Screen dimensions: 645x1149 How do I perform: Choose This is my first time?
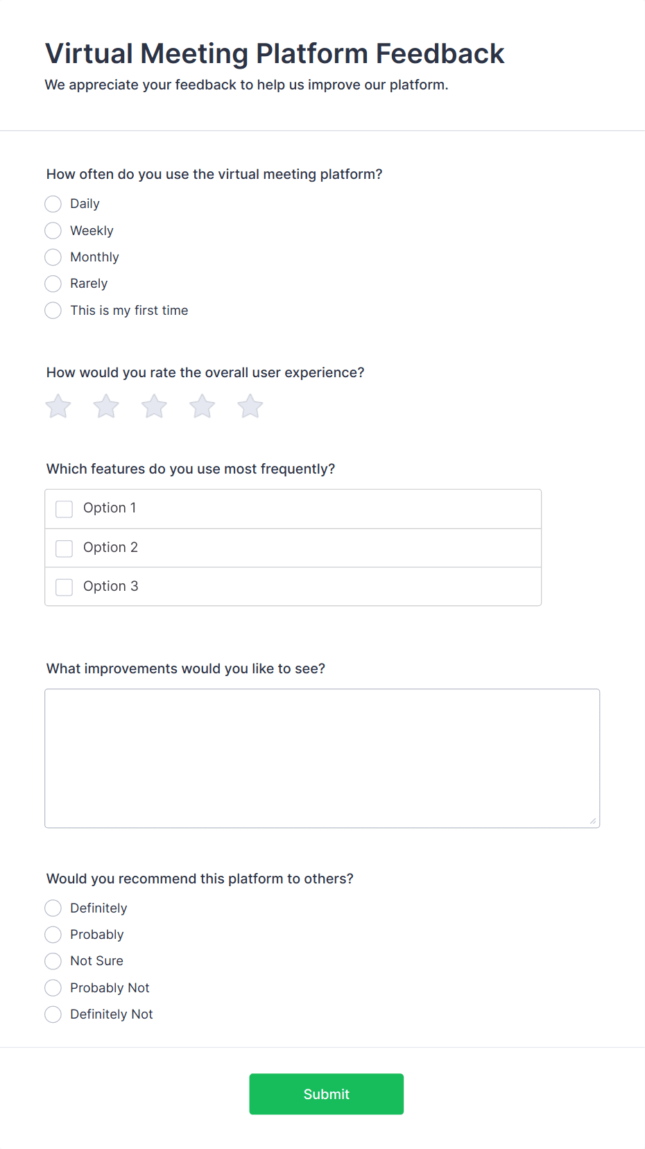click(x=53, y=310)
